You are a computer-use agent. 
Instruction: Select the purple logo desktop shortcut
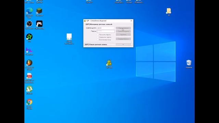coord(29,50)
